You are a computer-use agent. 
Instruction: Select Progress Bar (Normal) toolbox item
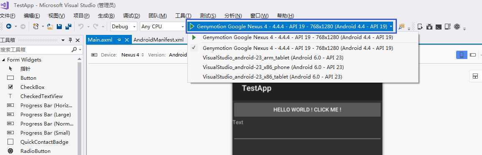point(47,124)
